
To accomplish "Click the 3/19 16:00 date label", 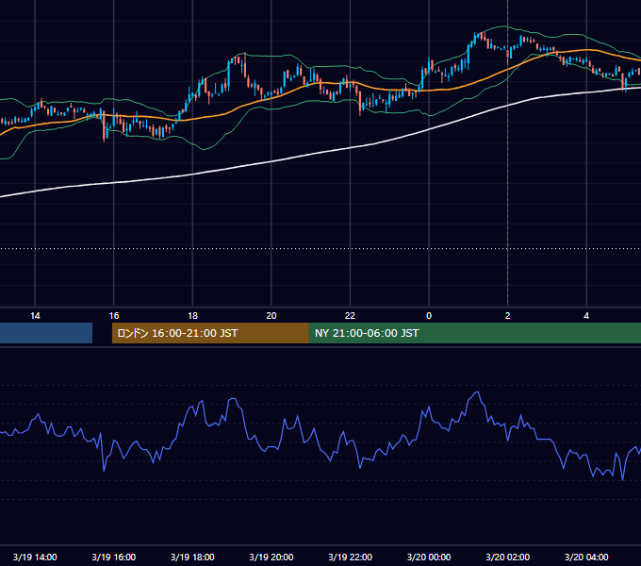I will 114,557.
